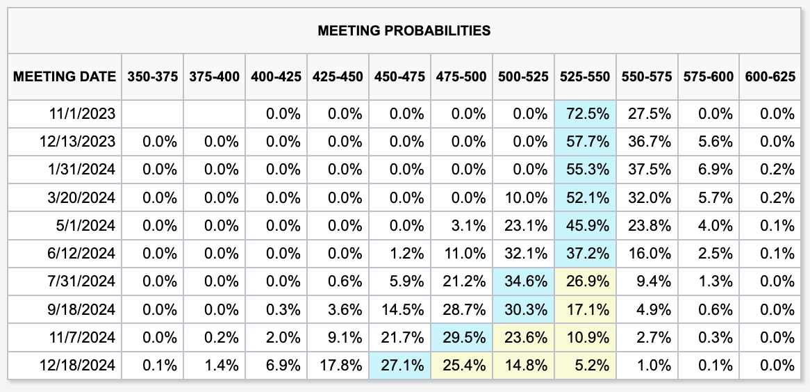Screen dimensions: 810x392
Task: Click the MEETING PROBABILITIES table title
Action: [404, 31]
